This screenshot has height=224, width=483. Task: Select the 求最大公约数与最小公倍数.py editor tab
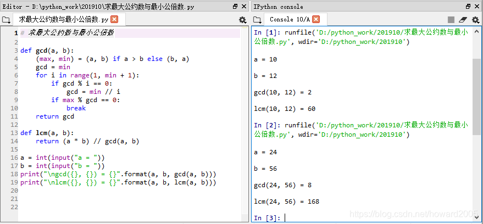pyautogui.click(x=69, y=20)
